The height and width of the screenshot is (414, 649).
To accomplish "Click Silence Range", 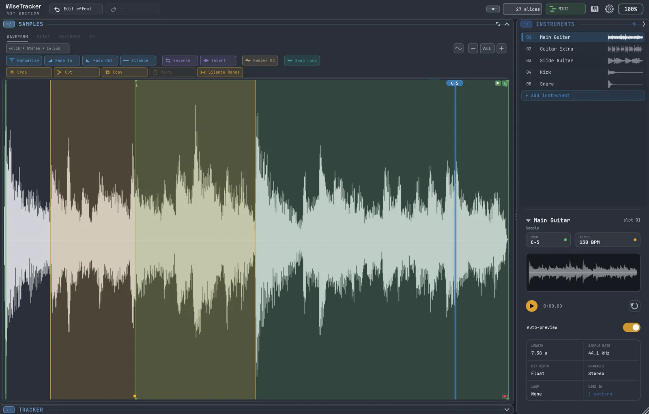I will tap(220, 72).
